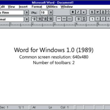The height and width of the screenshot is (110, 110).
Task: Toggle Bold formatting in the ribbon
Action: coord(73,12)
